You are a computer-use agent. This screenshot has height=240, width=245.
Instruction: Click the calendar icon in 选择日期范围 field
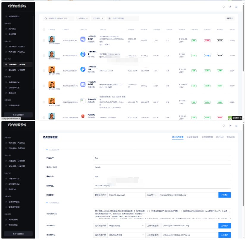coord(109,18)
